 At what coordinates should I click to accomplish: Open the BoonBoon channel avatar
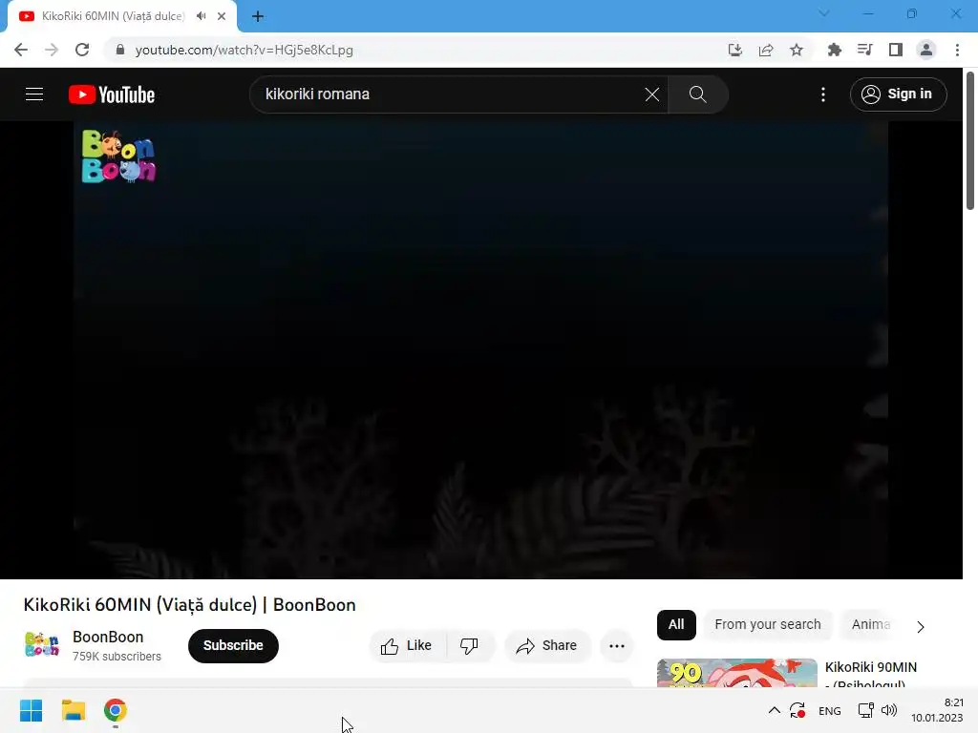point(42,645)
